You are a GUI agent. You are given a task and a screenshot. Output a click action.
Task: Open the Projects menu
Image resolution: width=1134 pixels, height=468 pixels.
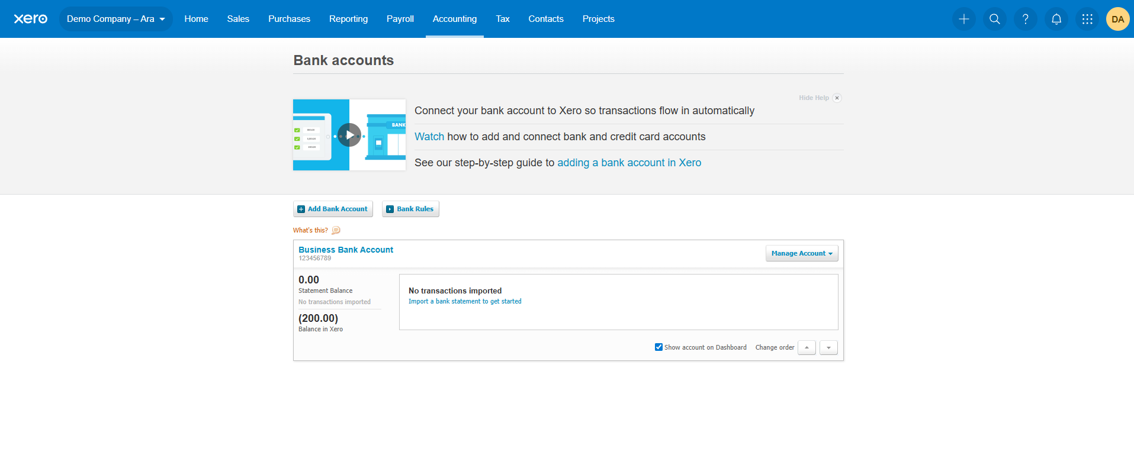tap(599, 19)
